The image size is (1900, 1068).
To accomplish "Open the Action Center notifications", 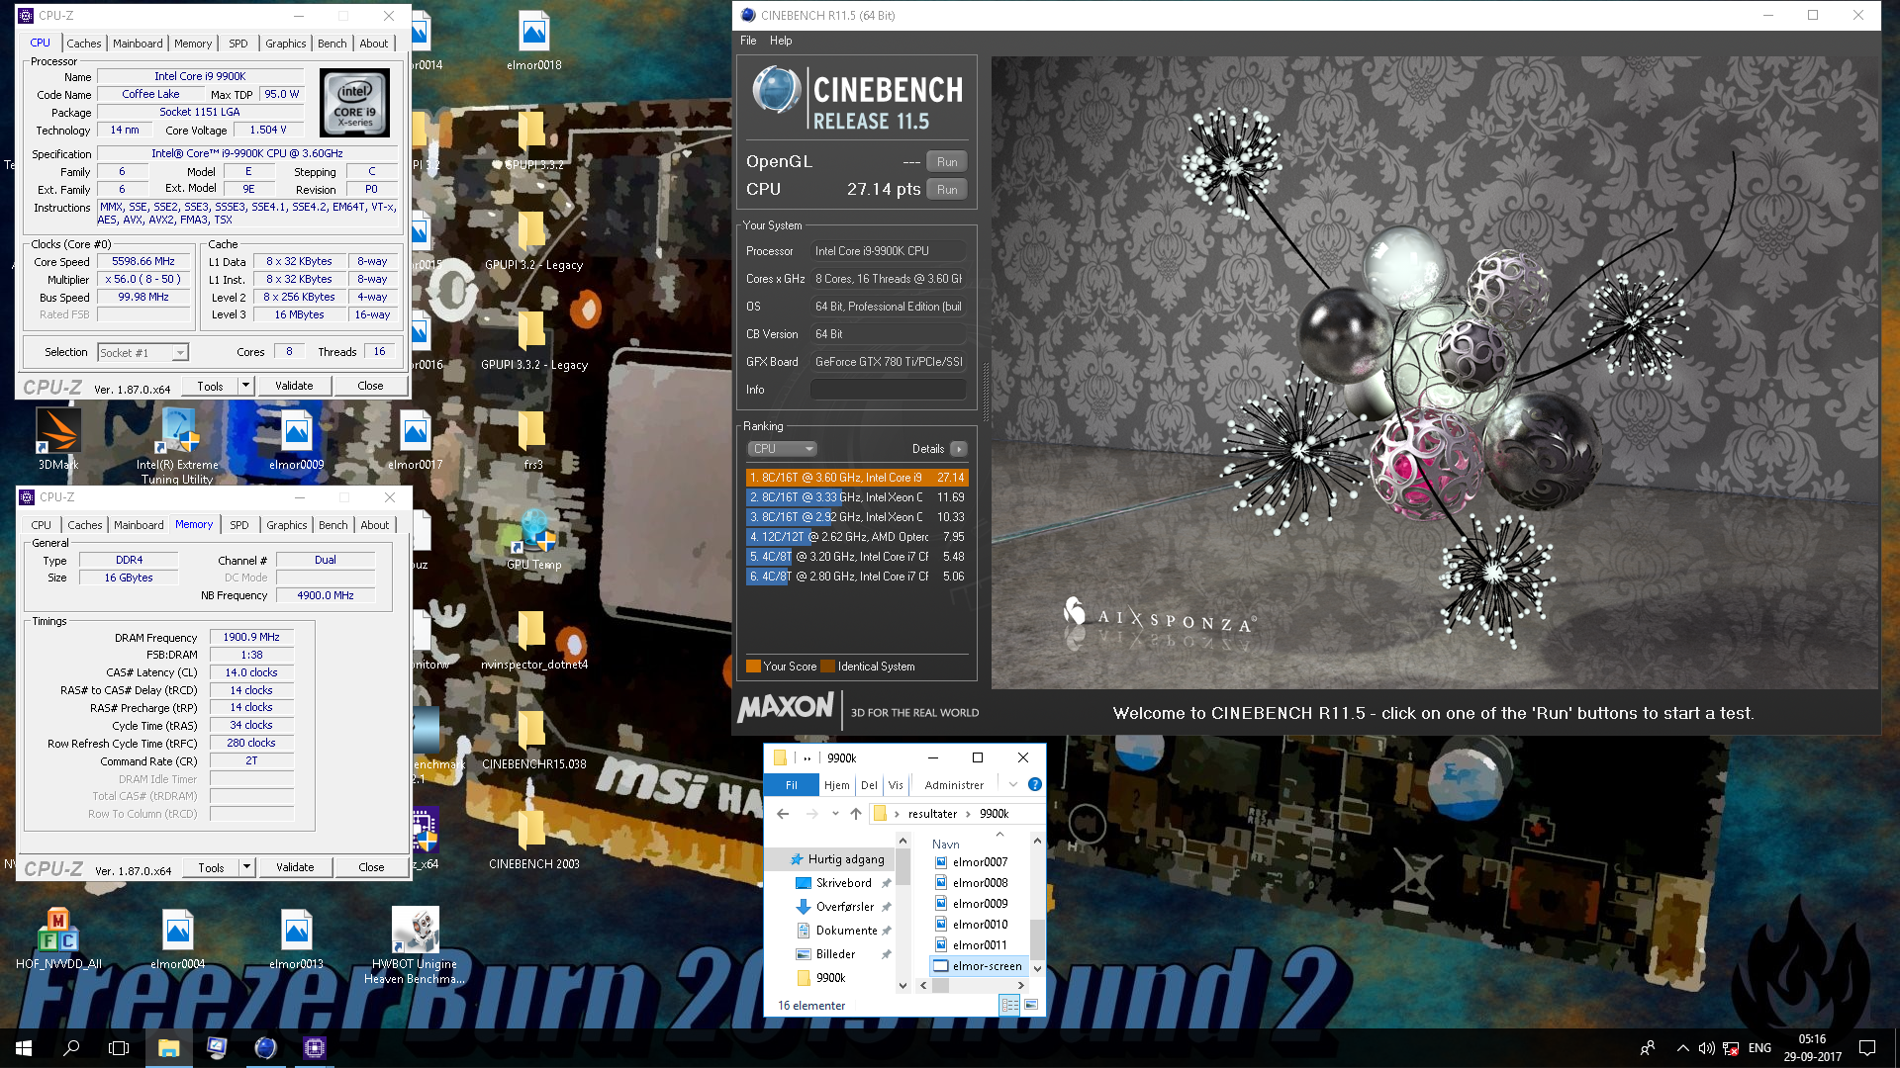I will coord(1867,1048).
